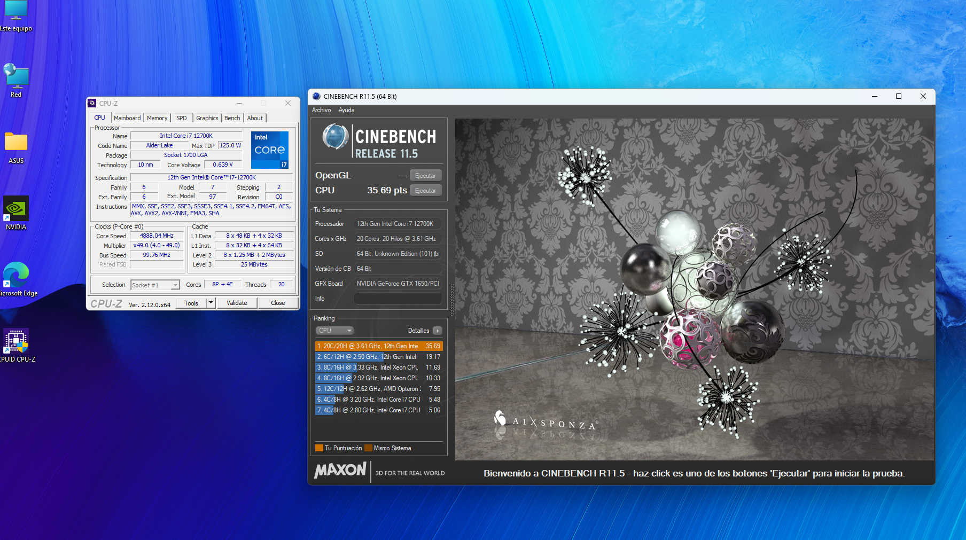This screenshot has width=966, height=540.
Task: Run the CPU test with Ejecutar
Action: (x=425, y=191)
